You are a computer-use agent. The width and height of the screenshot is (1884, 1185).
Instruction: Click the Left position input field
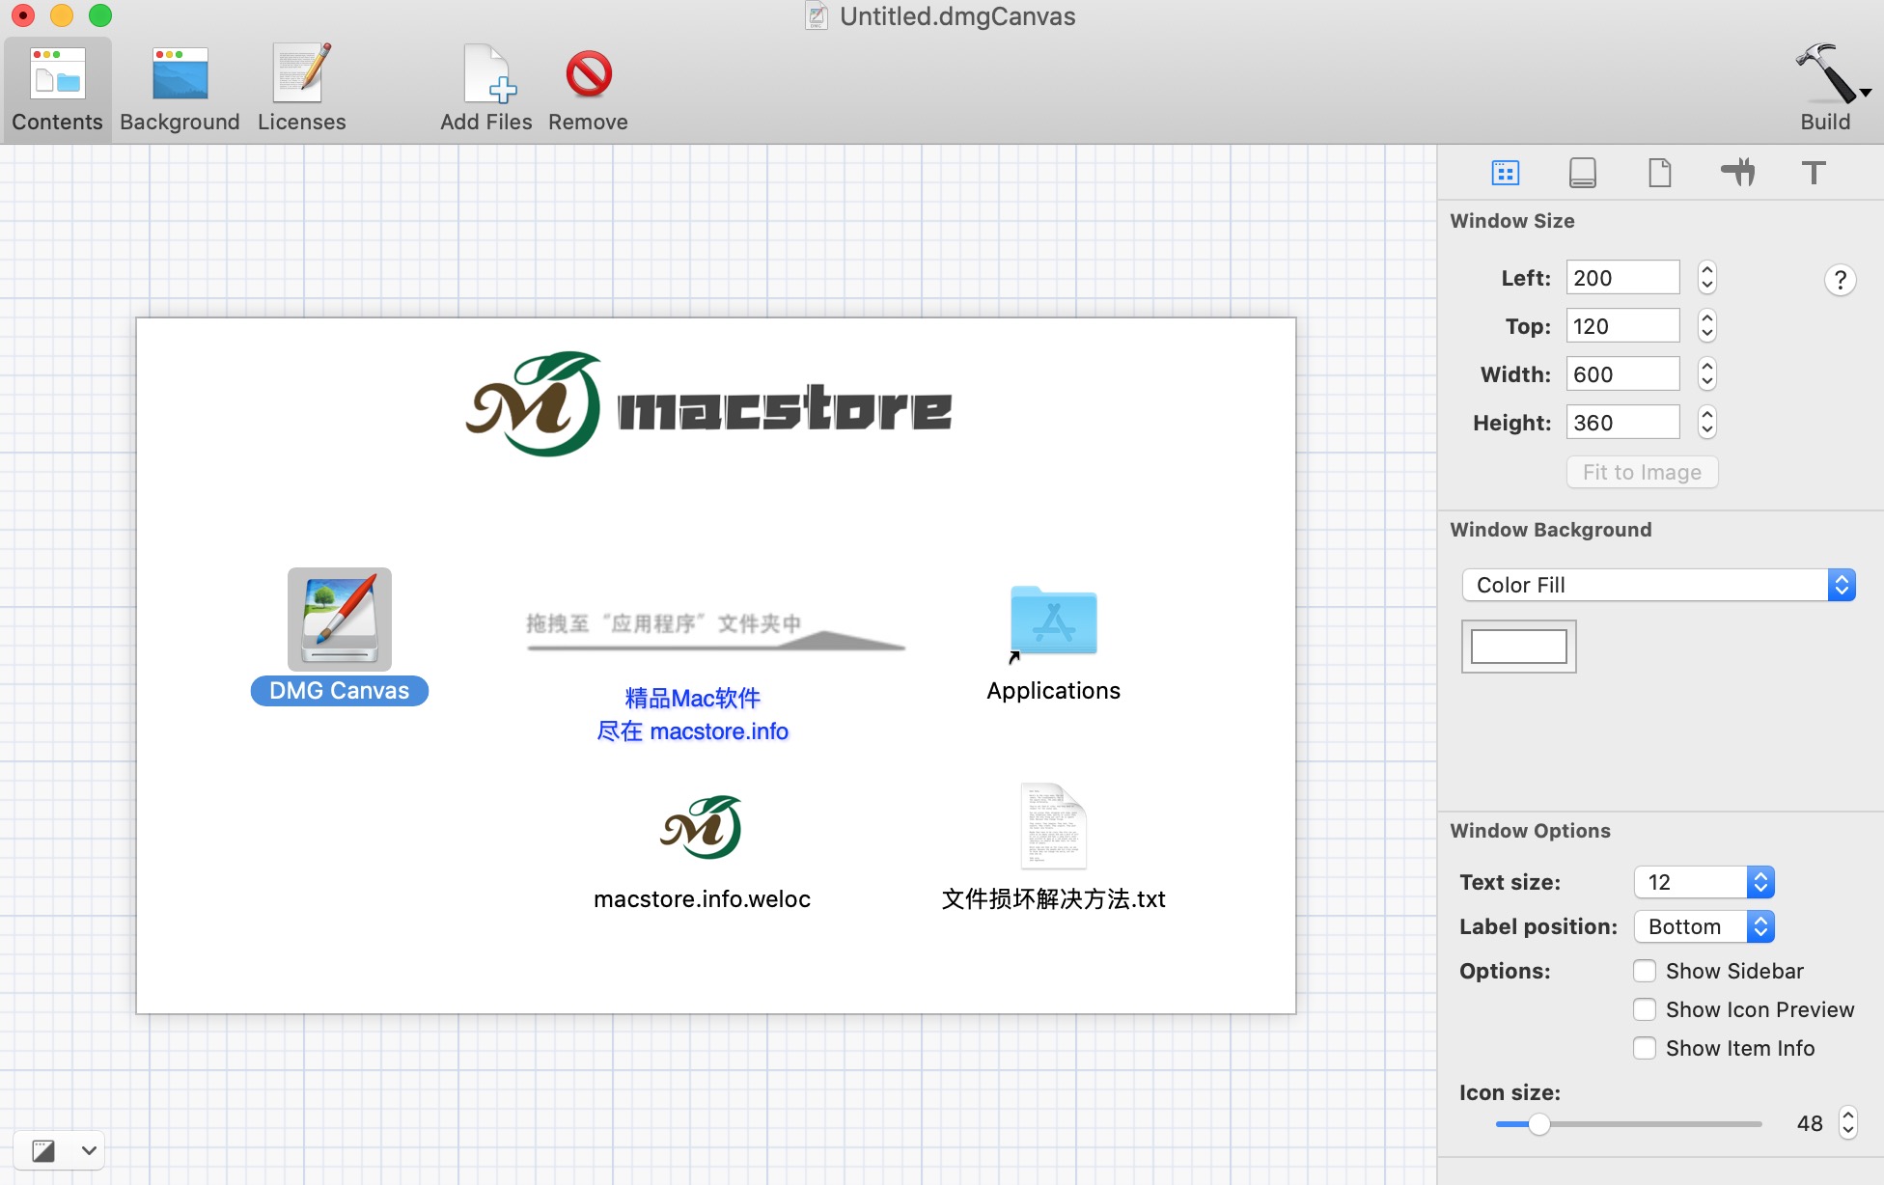click(x=1622, y=278)
